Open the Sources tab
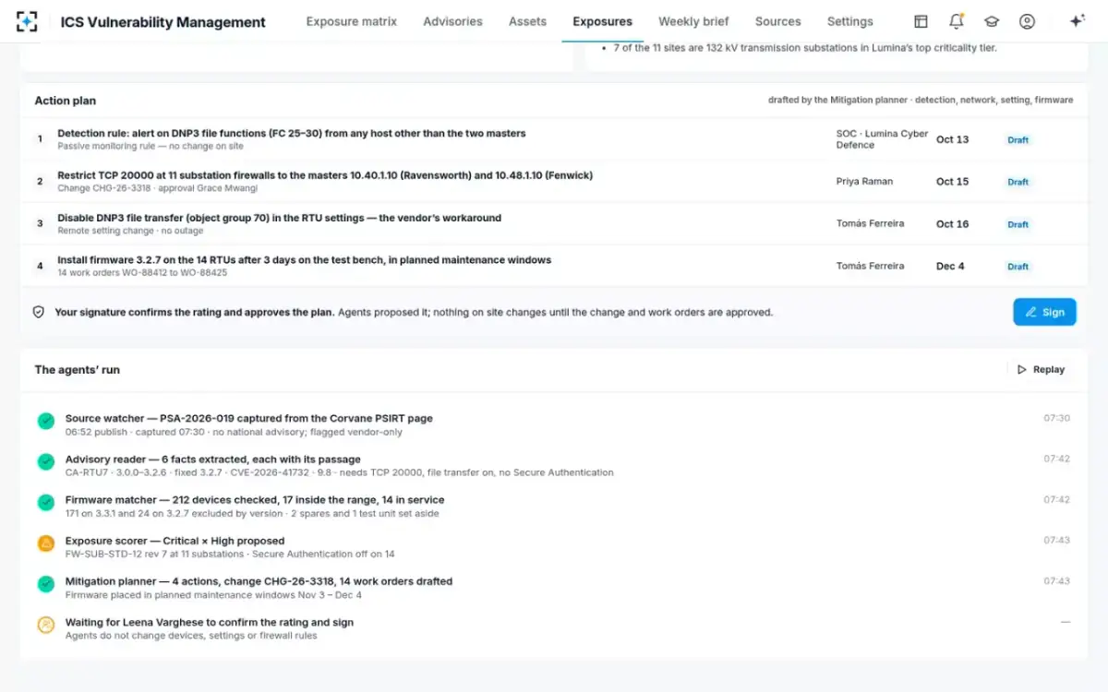 [777, 21]
